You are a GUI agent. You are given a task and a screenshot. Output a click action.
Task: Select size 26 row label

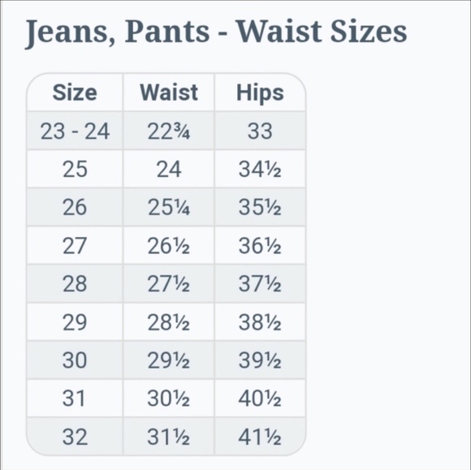click(75, 207)
